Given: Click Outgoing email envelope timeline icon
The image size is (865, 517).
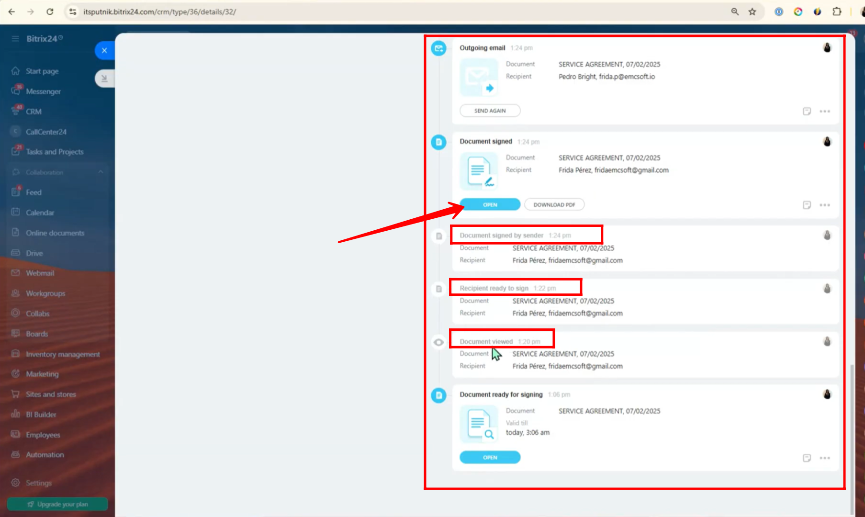Looking at the screenshot, I should point(438,48).
